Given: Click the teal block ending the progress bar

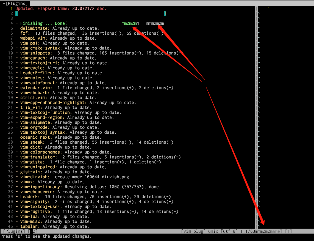Looking at the screenshot, I should point(165,13).
